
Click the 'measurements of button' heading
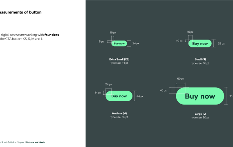[x=21, y=12]
